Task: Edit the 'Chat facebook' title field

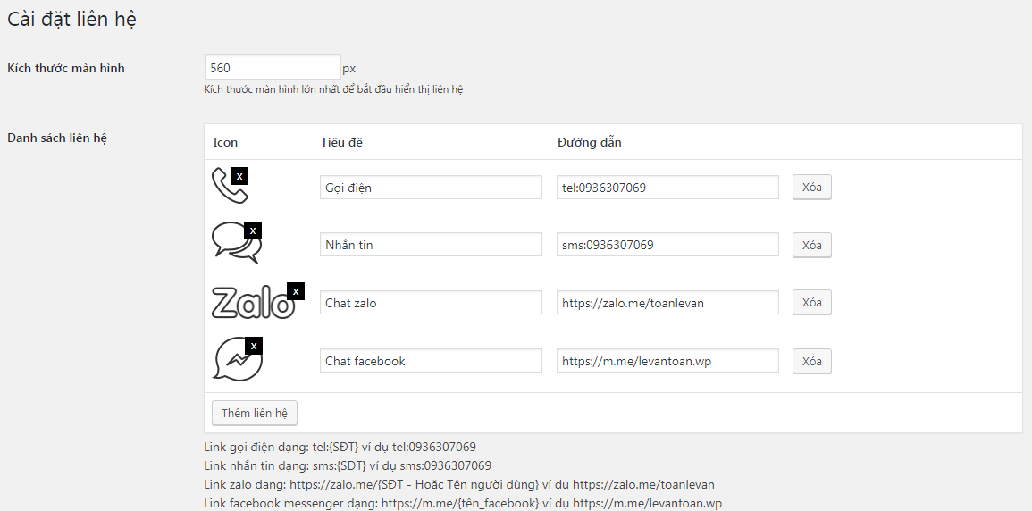Action: [431, 361]
